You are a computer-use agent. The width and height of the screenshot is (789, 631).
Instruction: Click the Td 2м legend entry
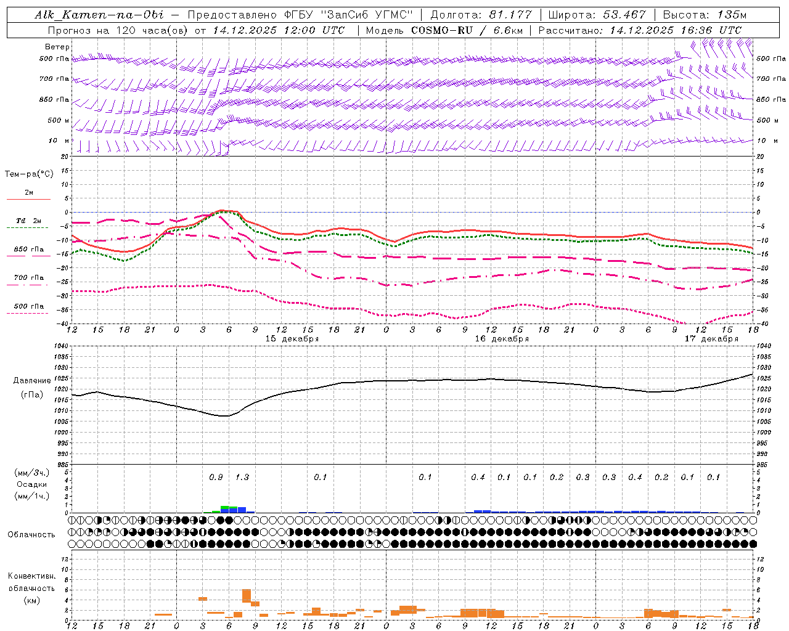28,221
